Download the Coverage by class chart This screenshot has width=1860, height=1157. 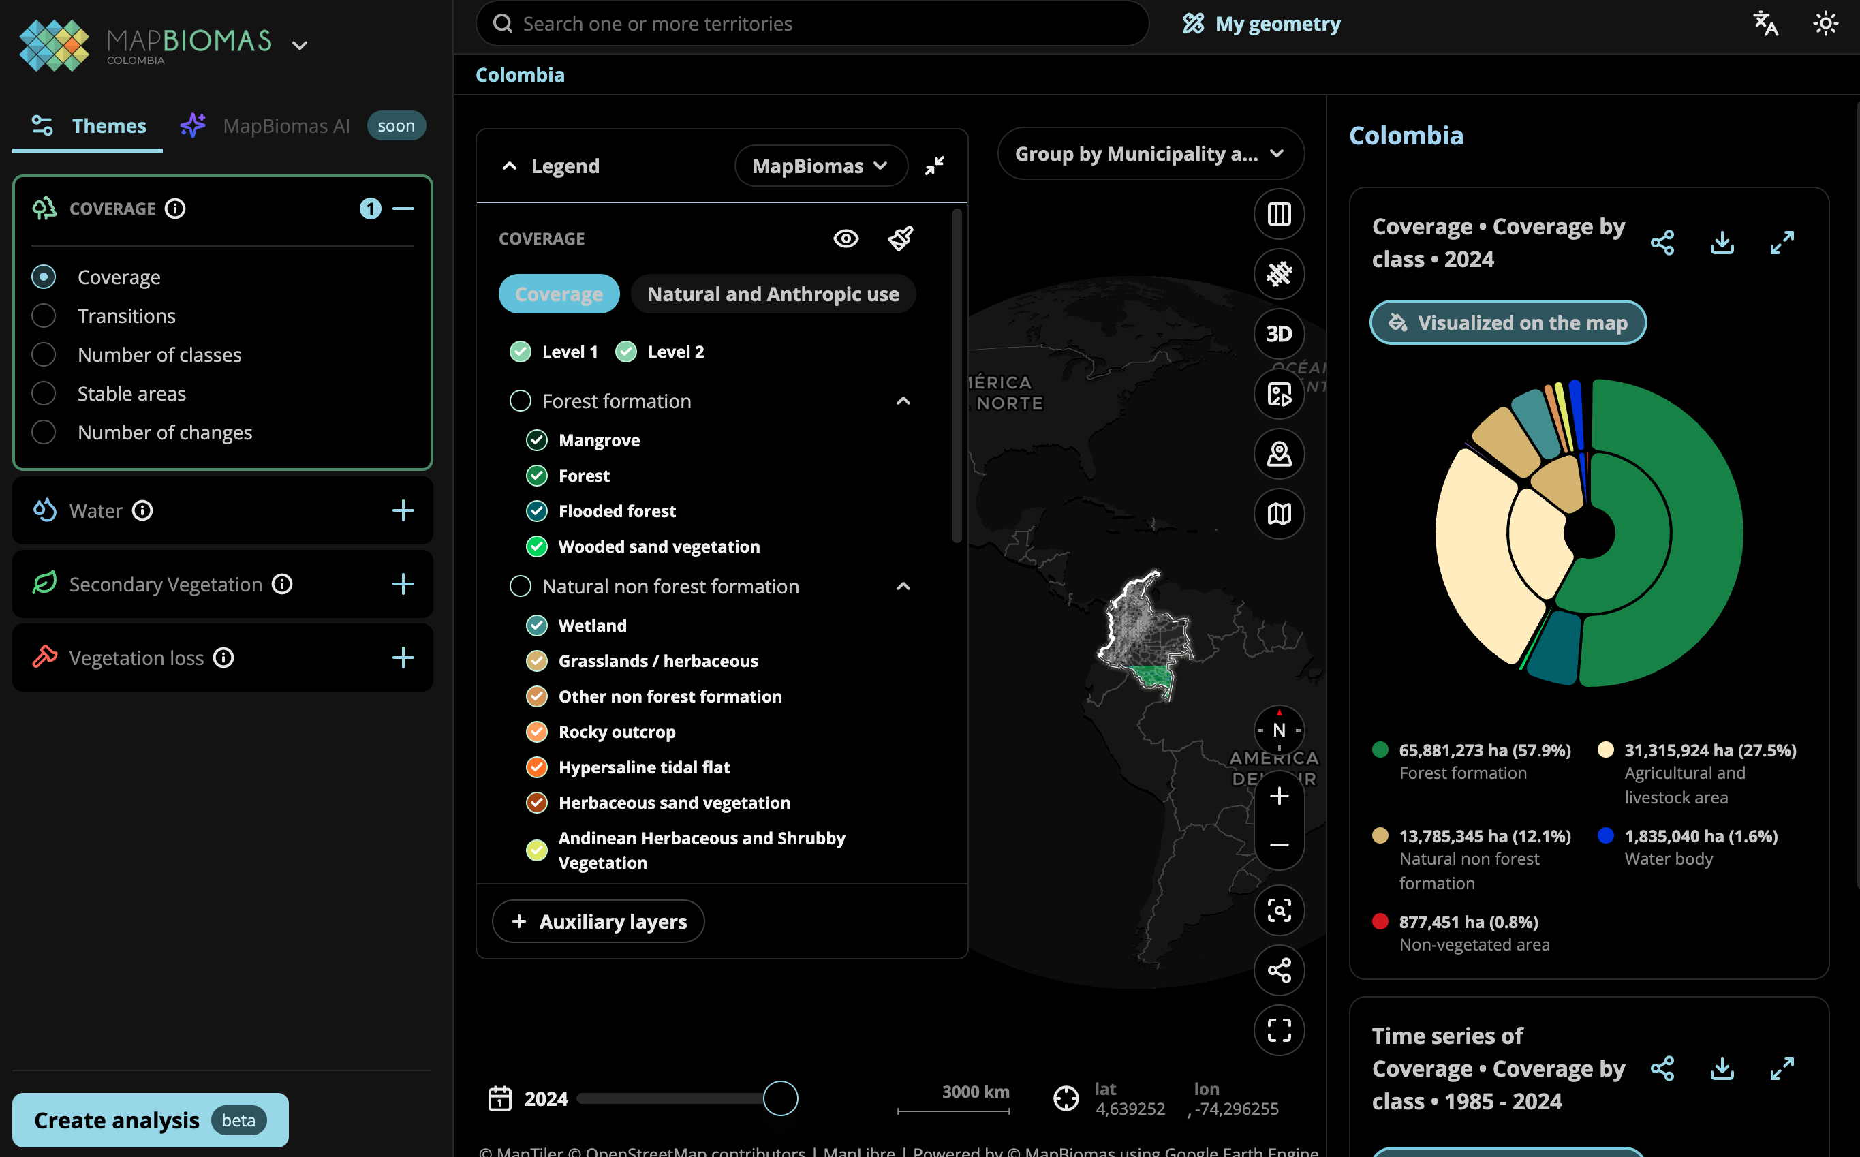point(1722,243)
